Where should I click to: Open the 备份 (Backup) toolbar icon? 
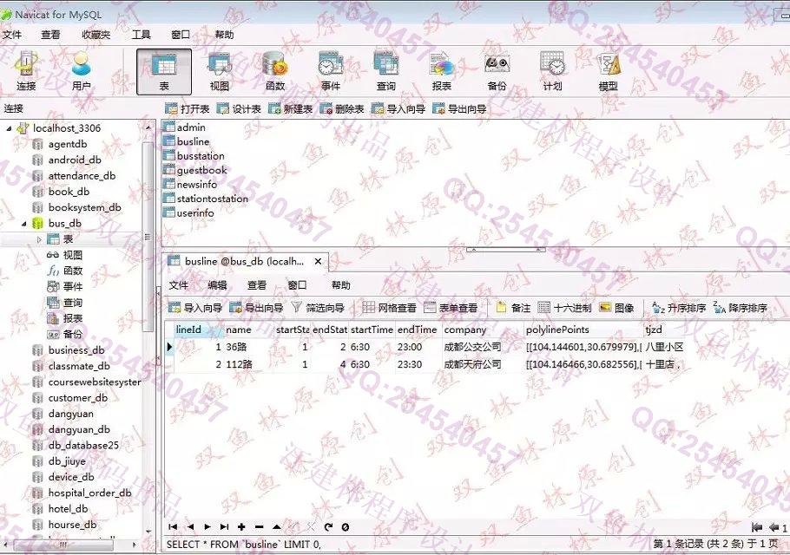pos(497,71)
